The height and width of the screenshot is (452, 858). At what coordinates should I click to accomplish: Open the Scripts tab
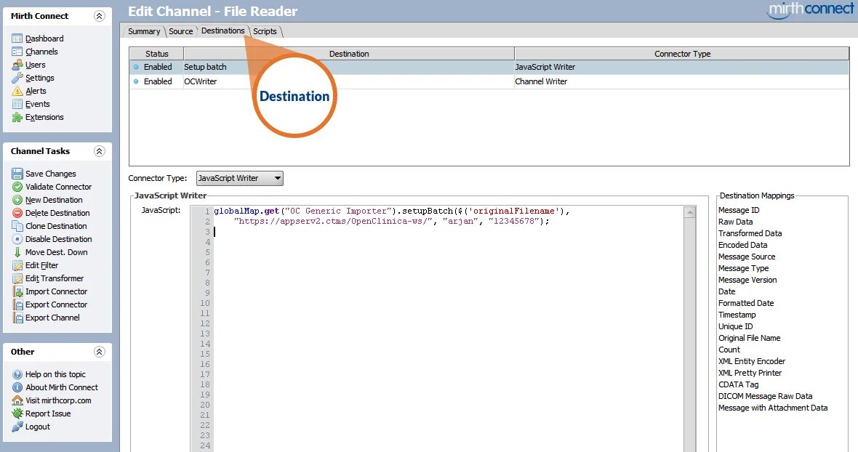point(265,31)
